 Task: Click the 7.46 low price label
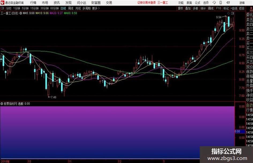tap(53, 97)
